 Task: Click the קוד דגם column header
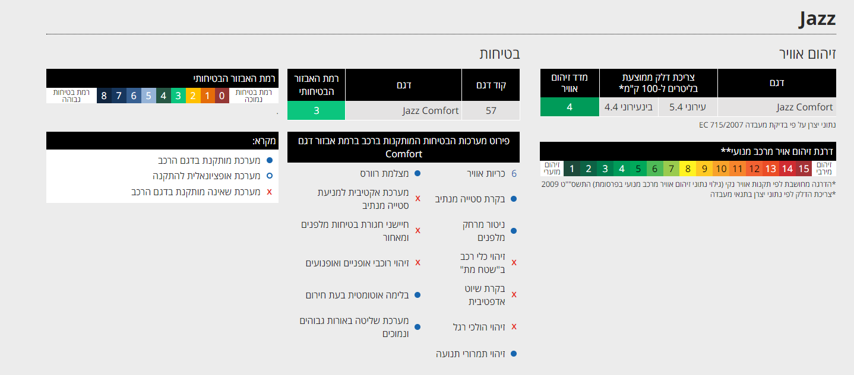pos(491,85)
